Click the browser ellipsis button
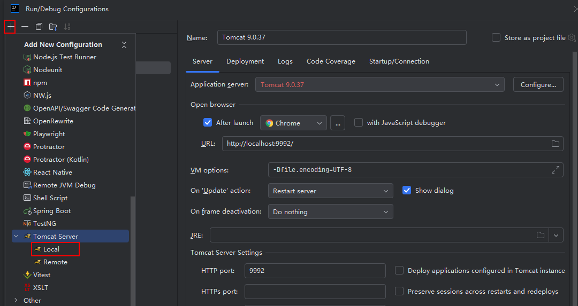The image size is (578, 306). tap(338, 123)
